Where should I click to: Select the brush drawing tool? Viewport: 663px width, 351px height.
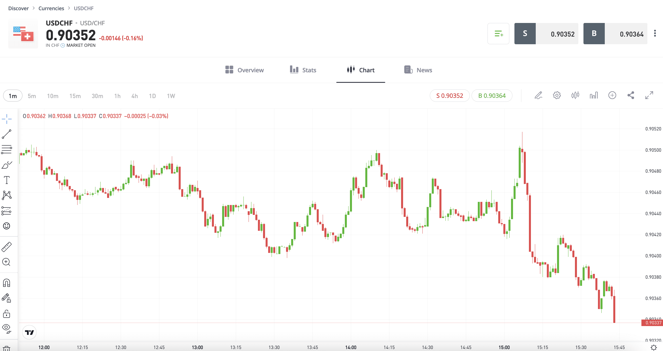point(7,165)
